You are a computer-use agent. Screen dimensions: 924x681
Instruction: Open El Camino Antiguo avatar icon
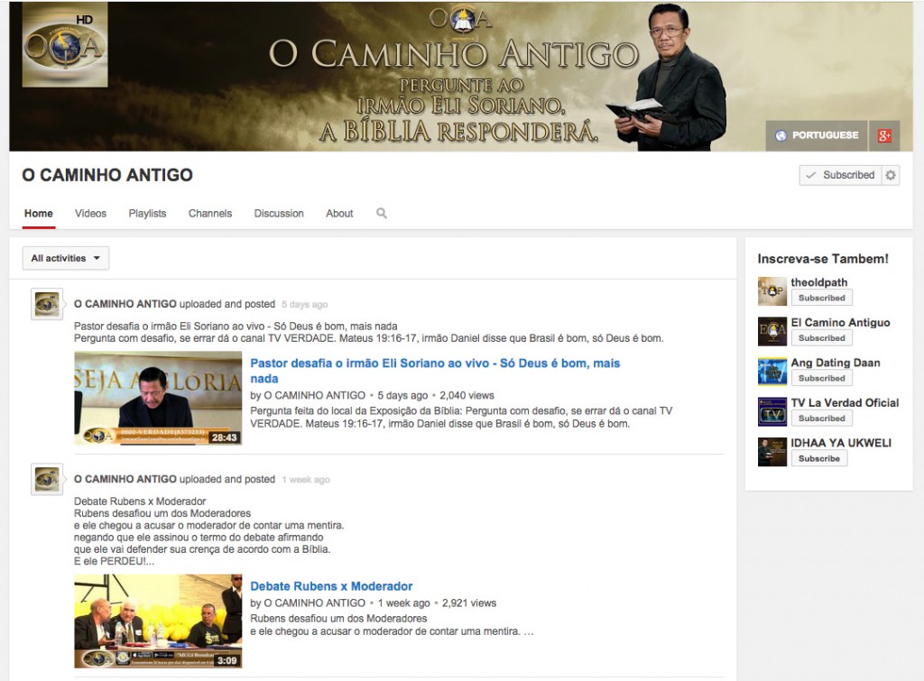772,331
